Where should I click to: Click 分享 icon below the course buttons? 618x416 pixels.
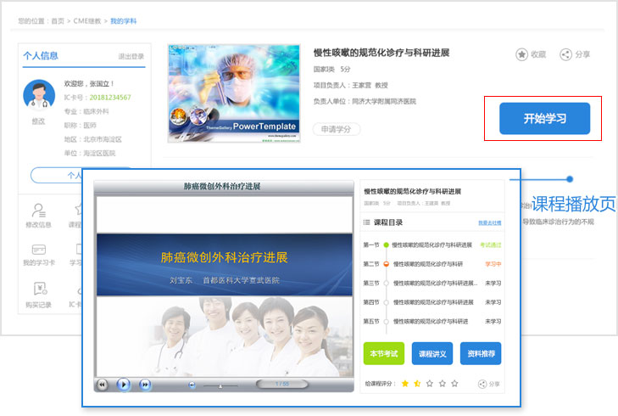coord(482,384)
